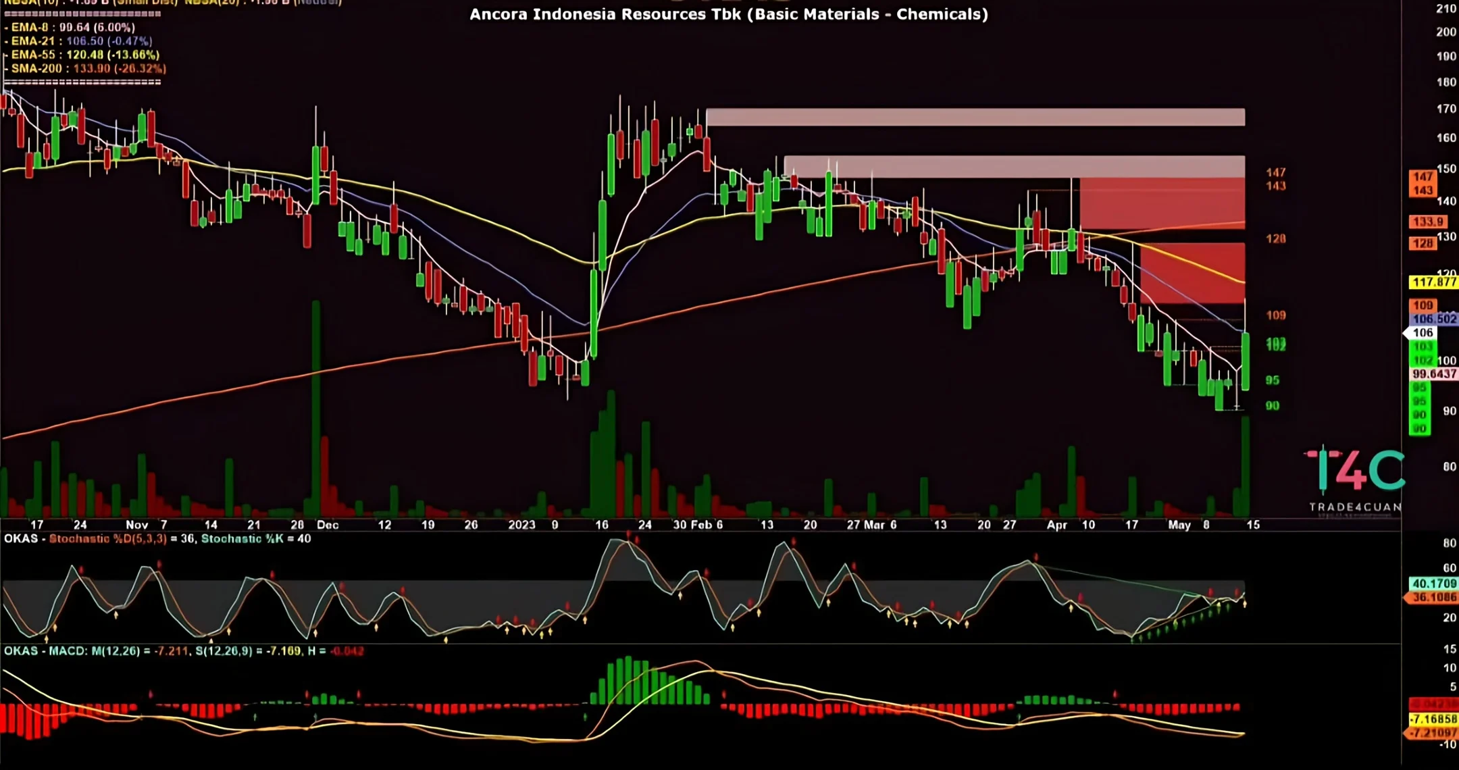
Task: Click the orange 128 price tag on axis
Action: click(1423, 244)
